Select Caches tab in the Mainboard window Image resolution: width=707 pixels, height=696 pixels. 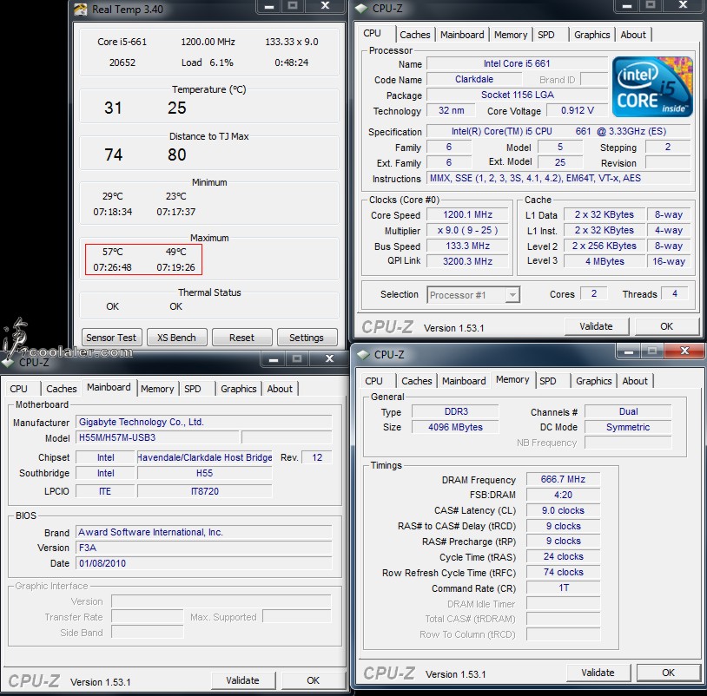coord(62,389)
